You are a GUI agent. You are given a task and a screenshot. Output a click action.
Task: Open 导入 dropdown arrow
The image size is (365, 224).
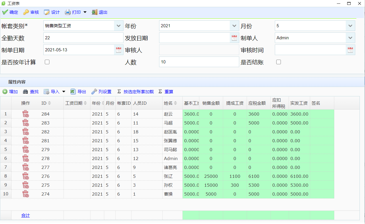click(64, 92)
